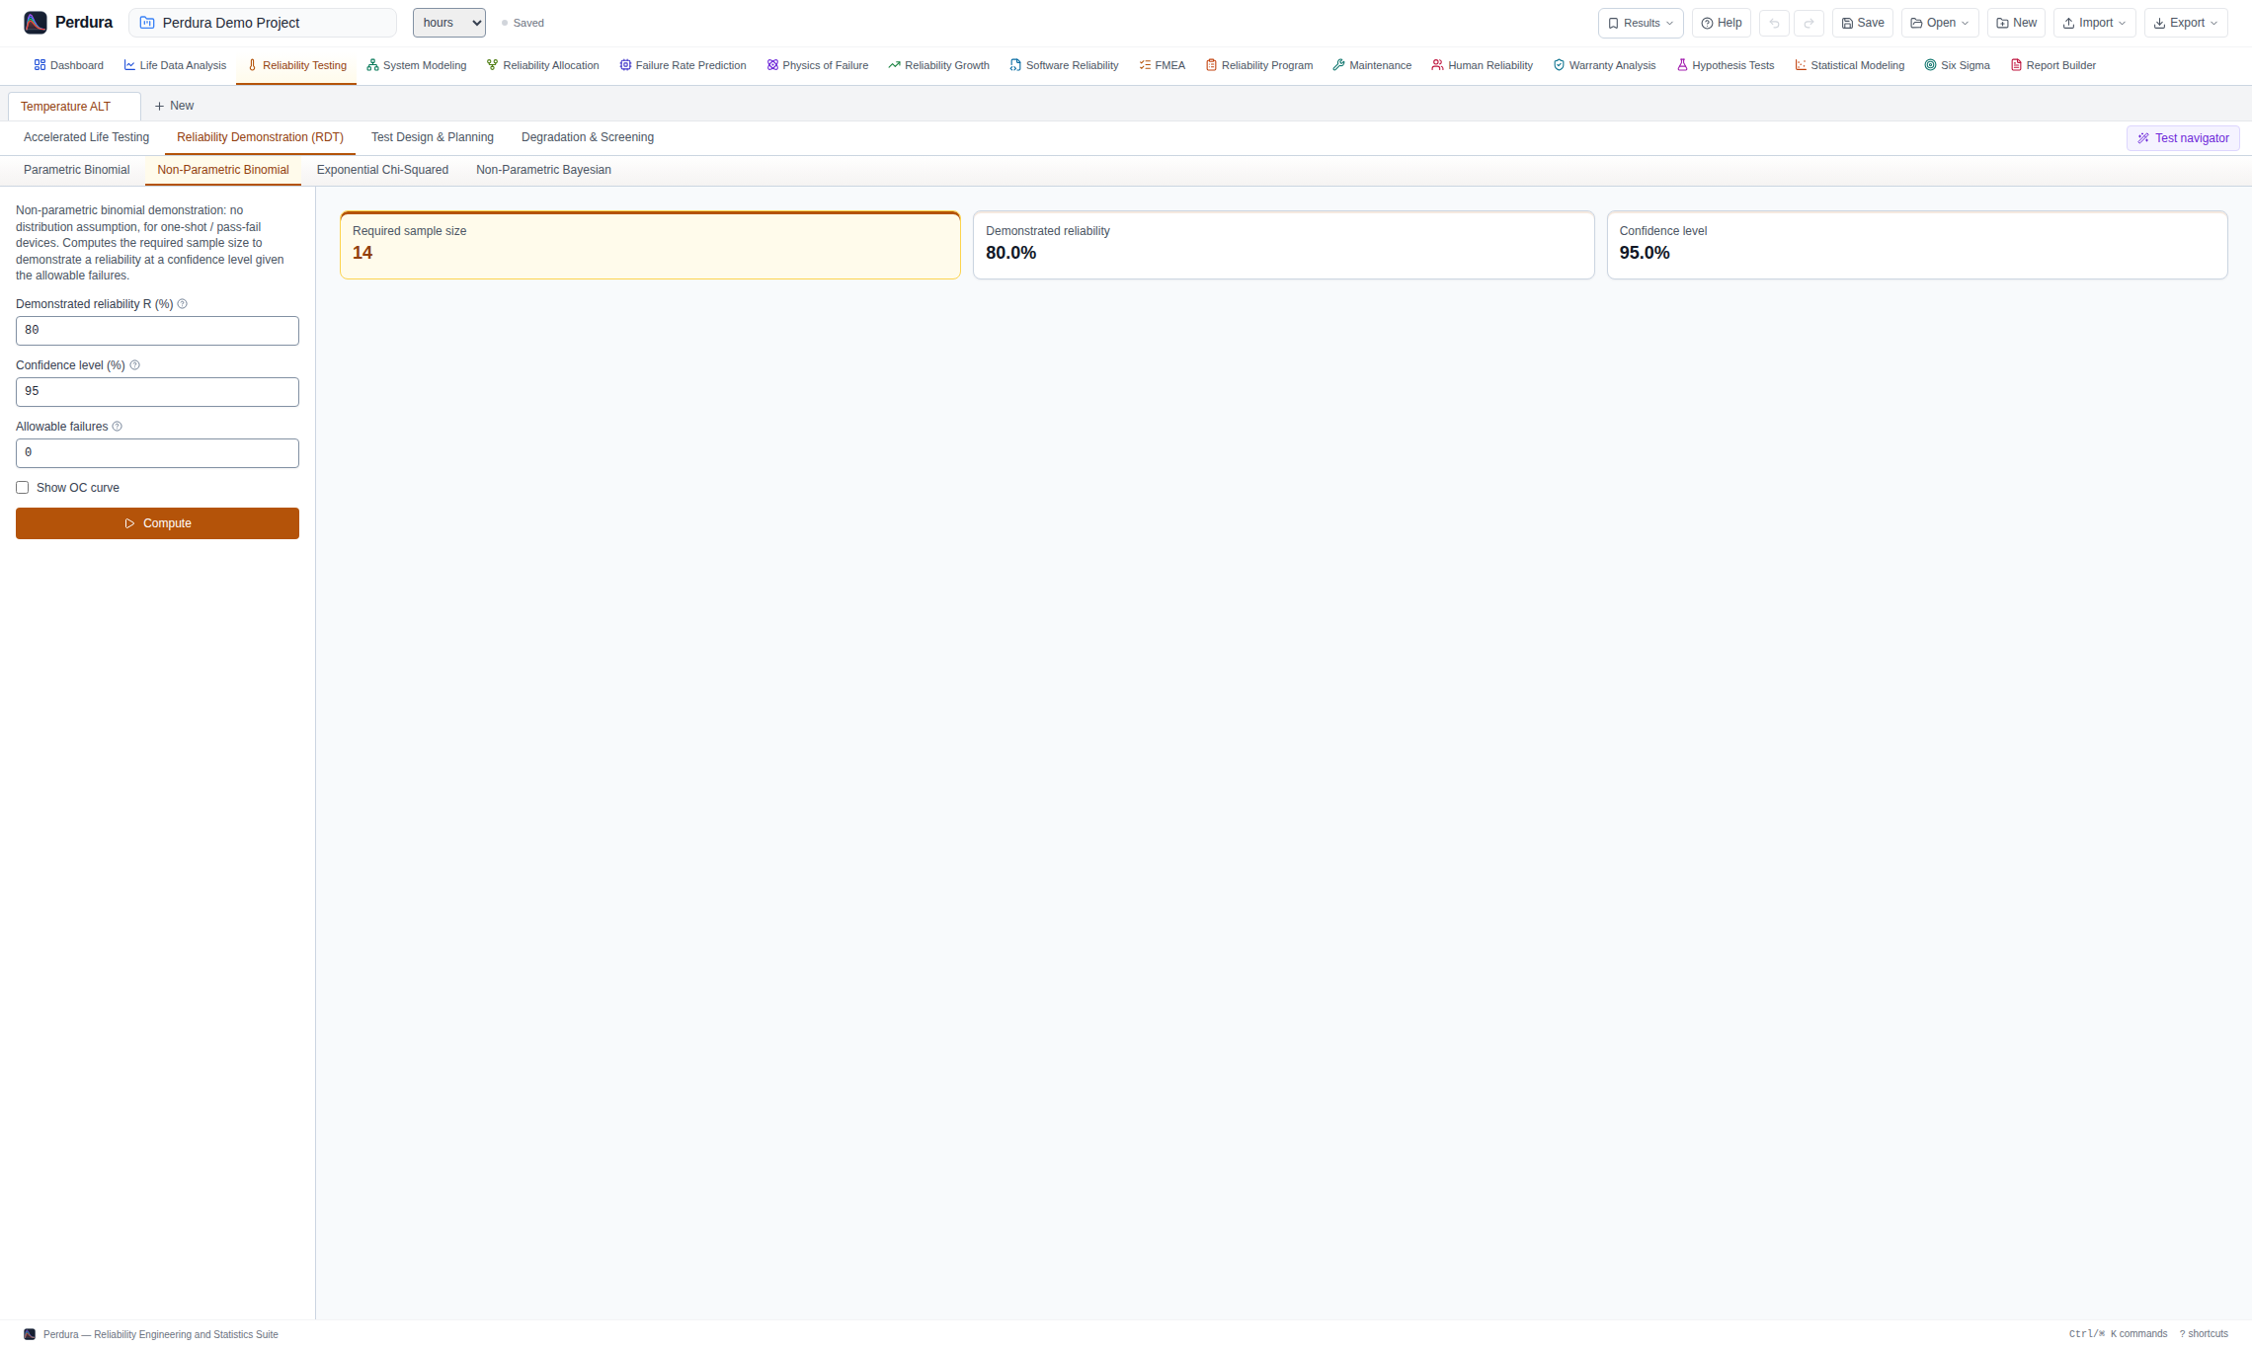
Task: Add a new analysis with + New tab
Action: click(174, 106)
